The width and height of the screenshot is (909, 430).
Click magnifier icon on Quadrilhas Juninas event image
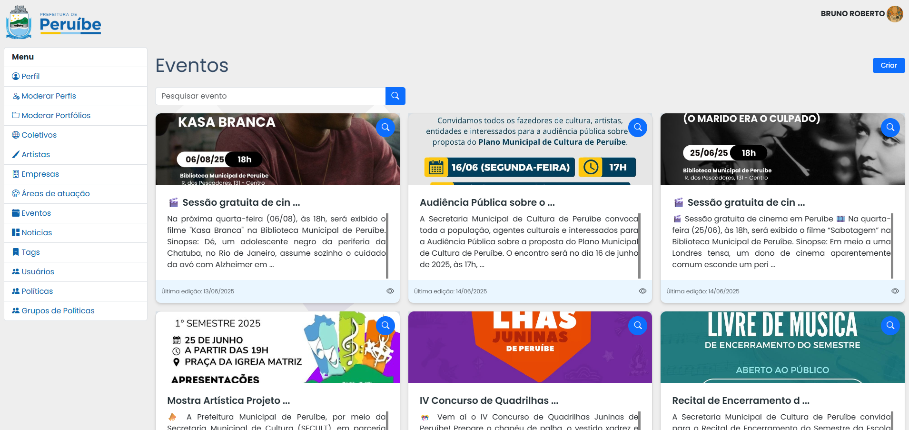638,326
